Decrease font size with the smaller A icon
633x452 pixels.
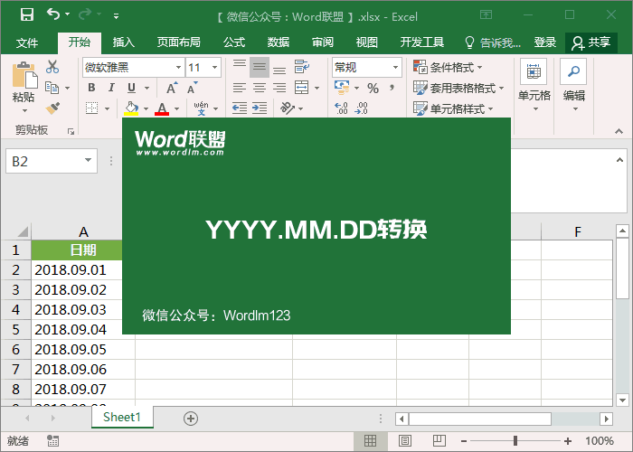pos(192,88)
